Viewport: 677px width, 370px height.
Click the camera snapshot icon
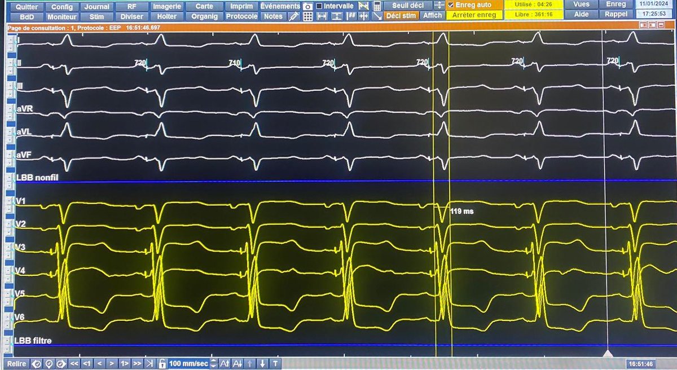[307, 6]
